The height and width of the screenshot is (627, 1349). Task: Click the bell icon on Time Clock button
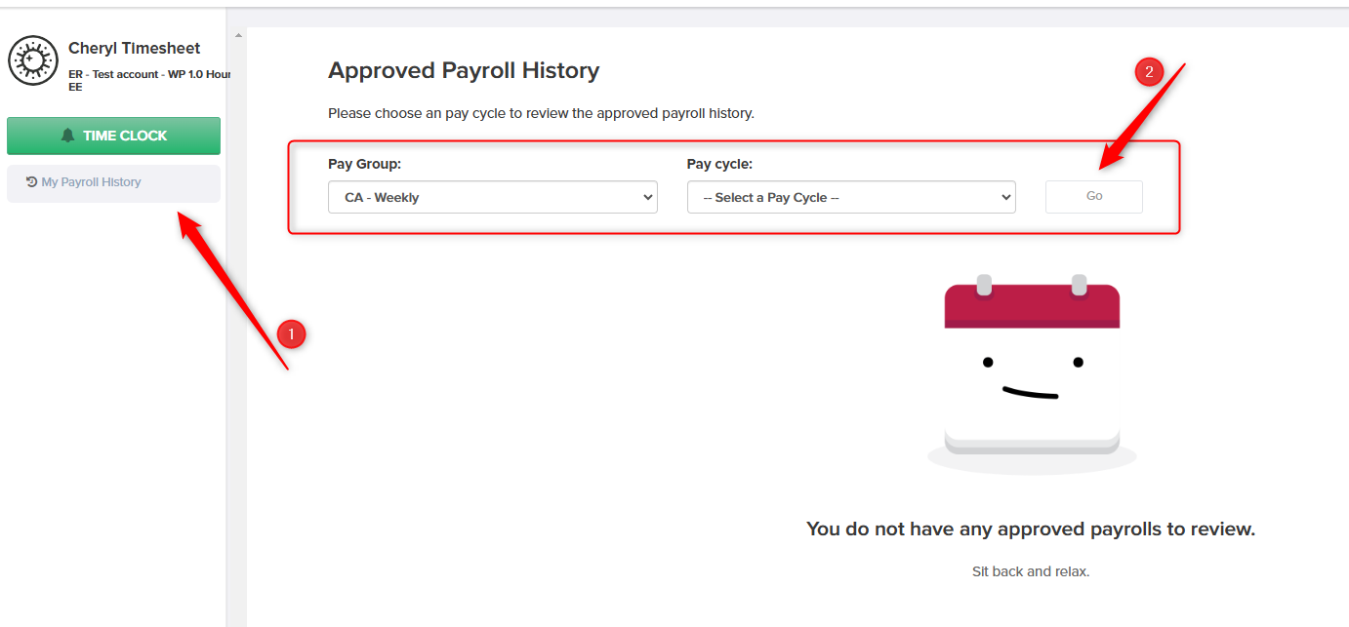click(67, 136)
